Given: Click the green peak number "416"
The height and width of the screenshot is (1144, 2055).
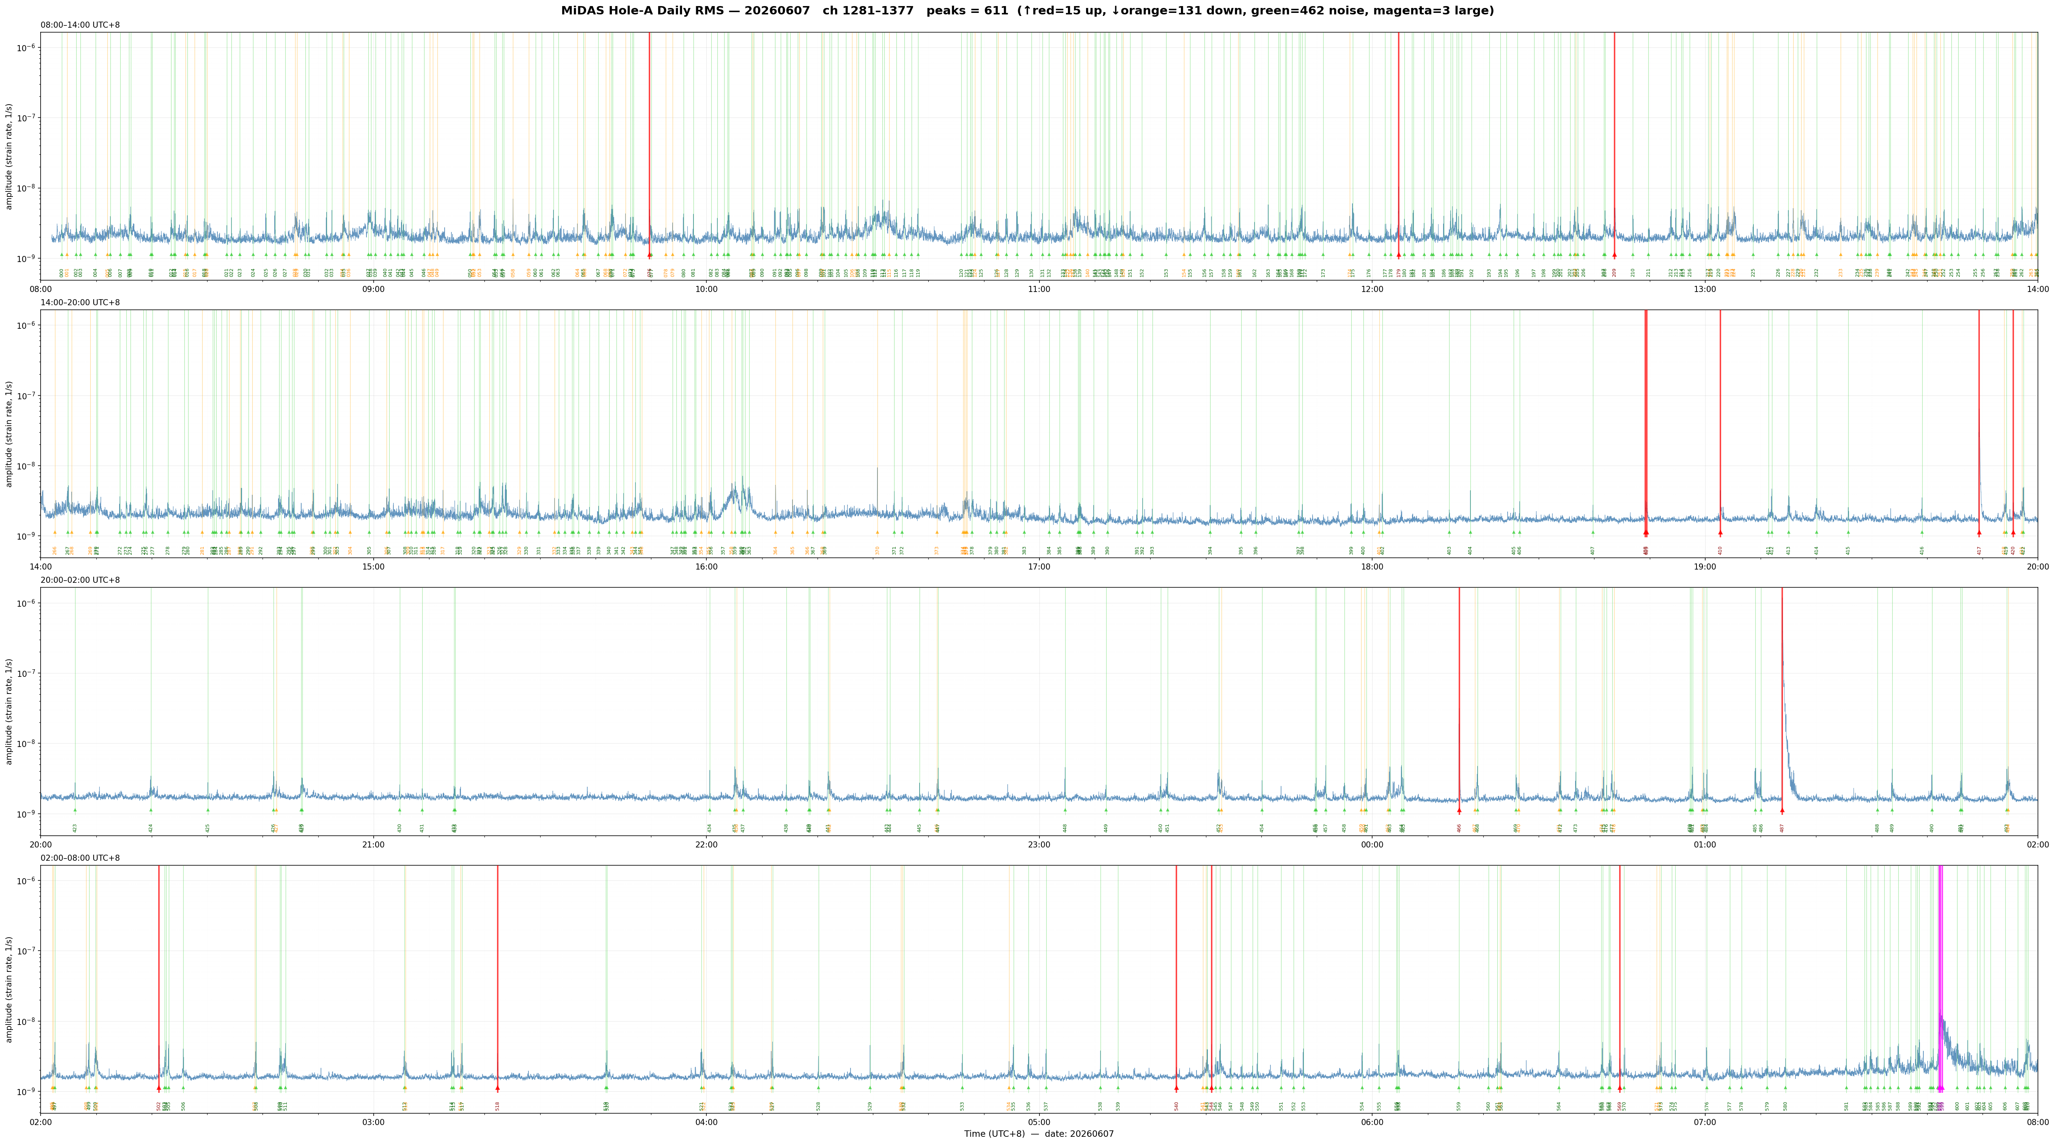Looking at the screenshot, I should pos(1922,551).
